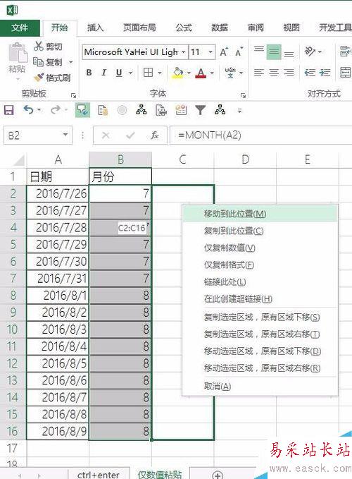Click the first hierarchy diagram icon, left of the filter funnel

click(141, 109)
